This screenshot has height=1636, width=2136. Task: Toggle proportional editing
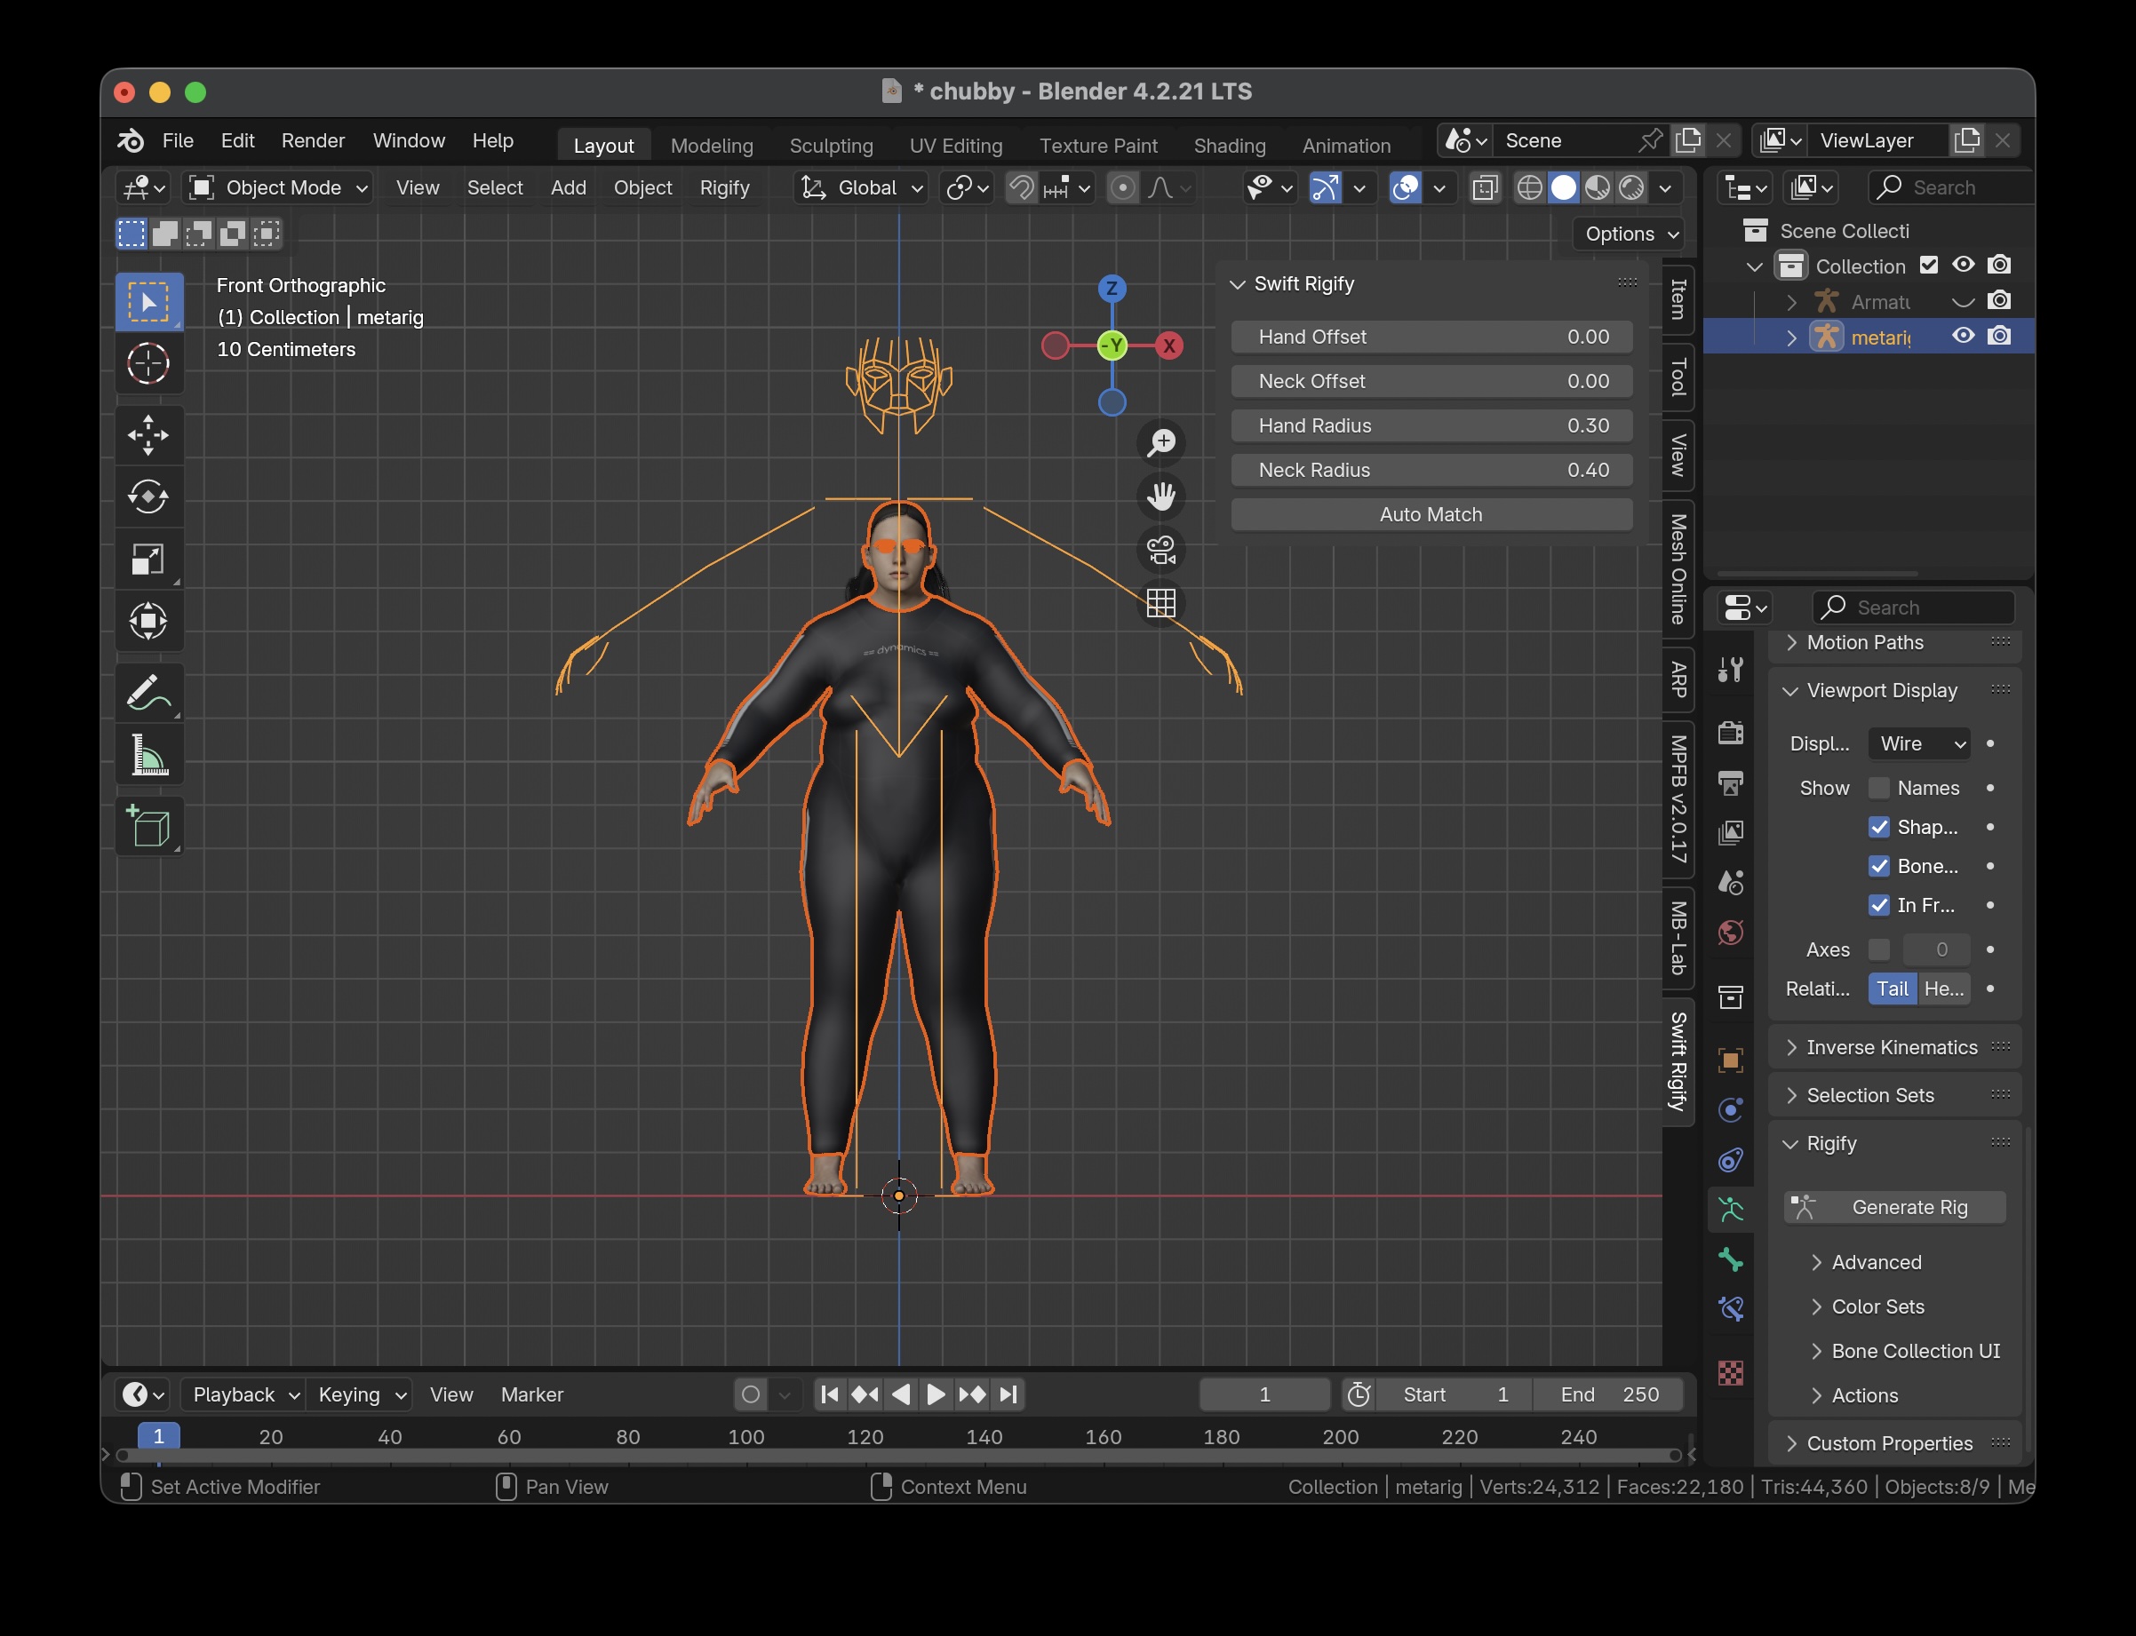coord(1122,188)
